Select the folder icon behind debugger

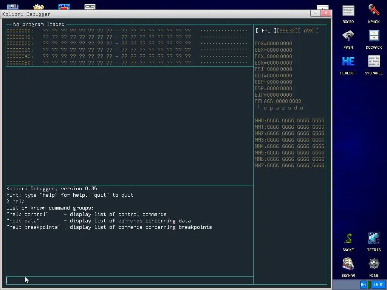39,7
